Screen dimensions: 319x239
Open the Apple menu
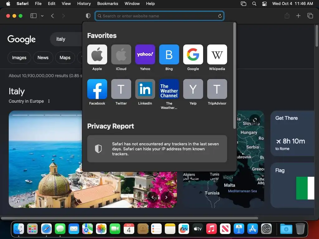pyautogui.click(x=8, y=3)
